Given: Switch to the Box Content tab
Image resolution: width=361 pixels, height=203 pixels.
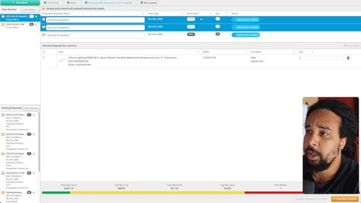Looking at the screenshot, I should point(149,3).
